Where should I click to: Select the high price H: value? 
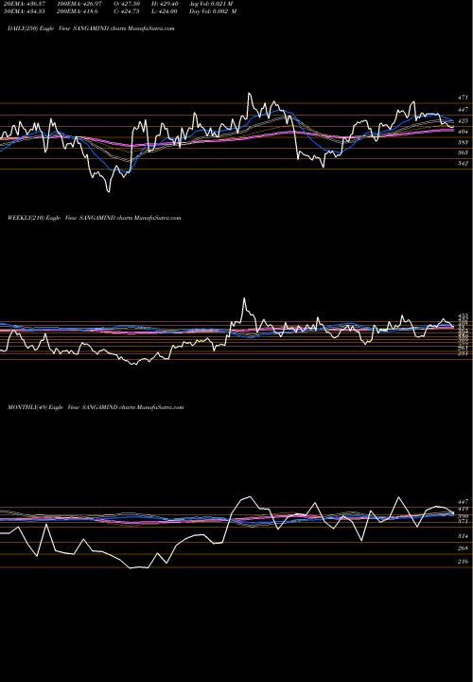[165, 4]
